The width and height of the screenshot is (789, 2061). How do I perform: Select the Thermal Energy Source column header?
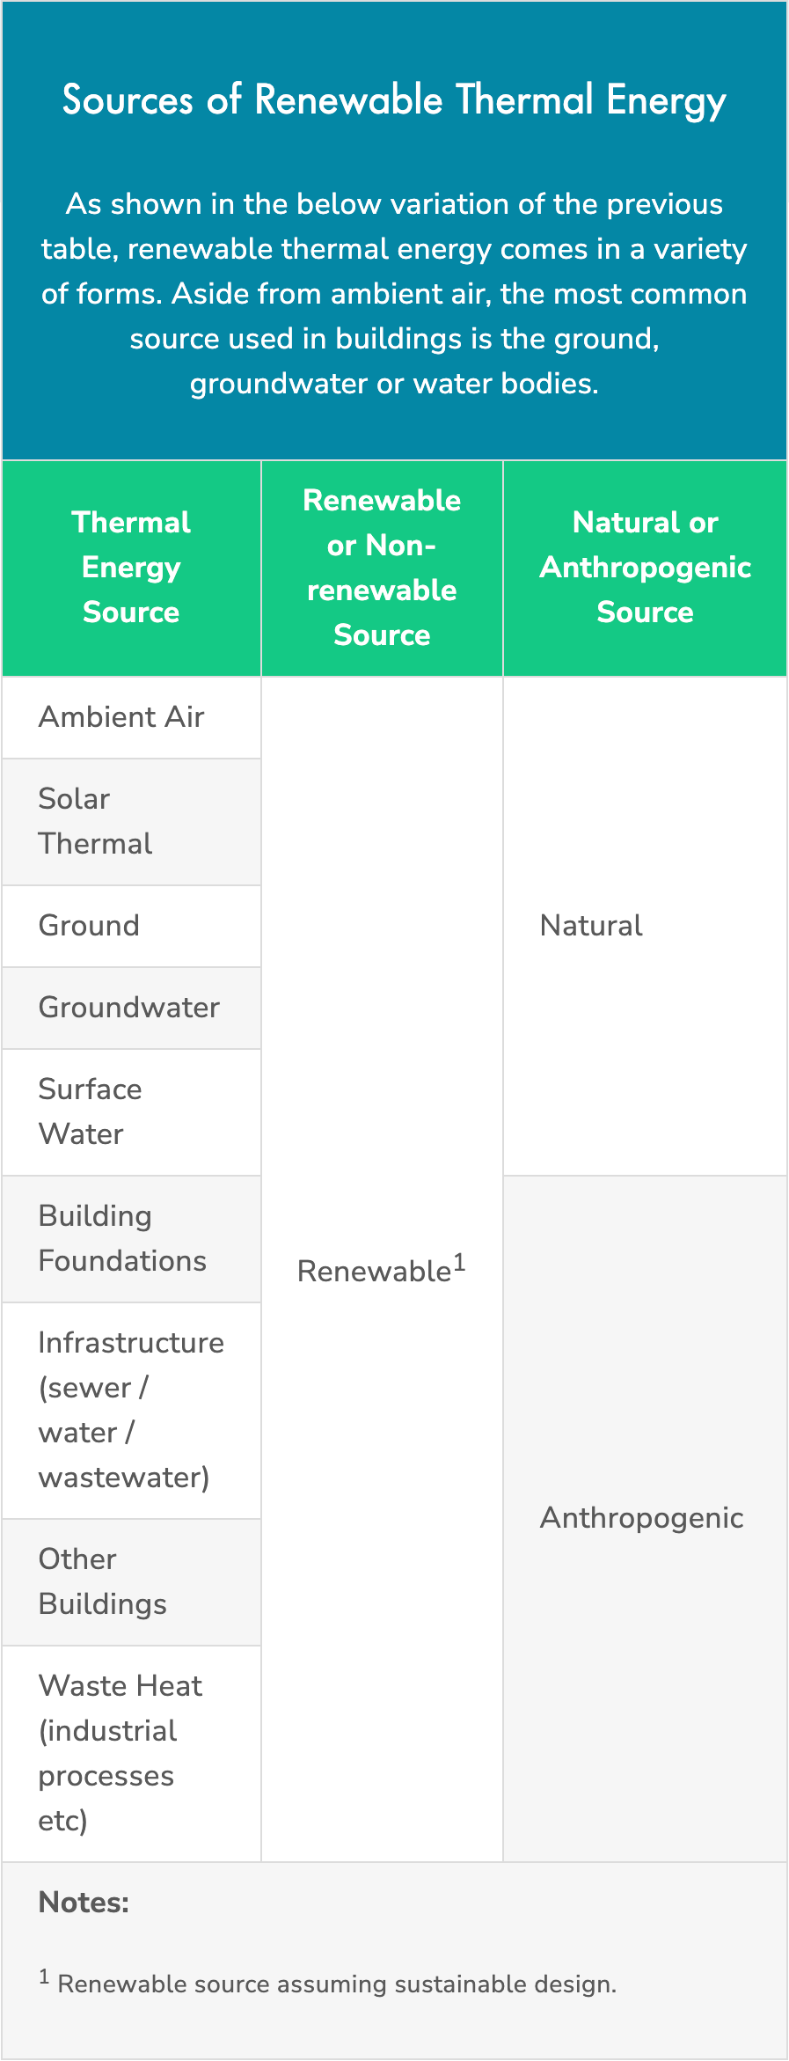[x=131, y=568]
